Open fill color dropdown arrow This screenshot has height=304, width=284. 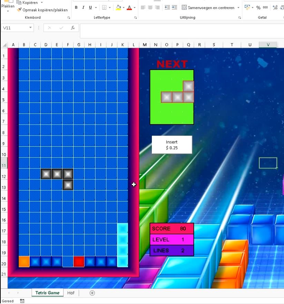point(124,8)
